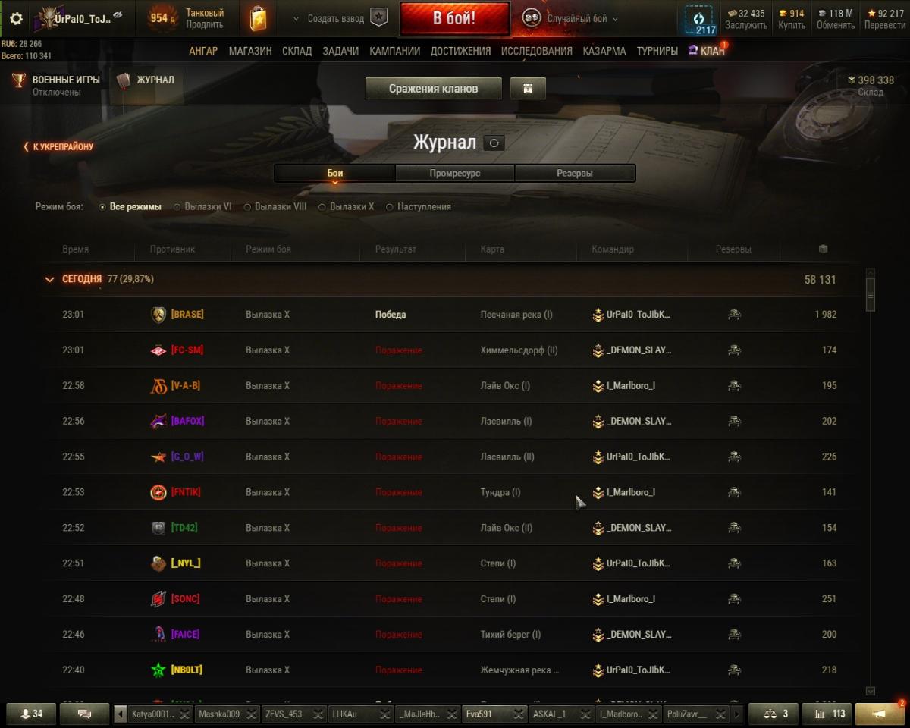Open the settings gear menu
This screenshot has width=910, height=728.
click(16, 19)
